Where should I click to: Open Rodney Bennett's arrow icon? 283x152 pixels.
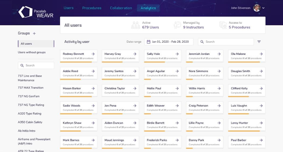(x=93, y=54)
